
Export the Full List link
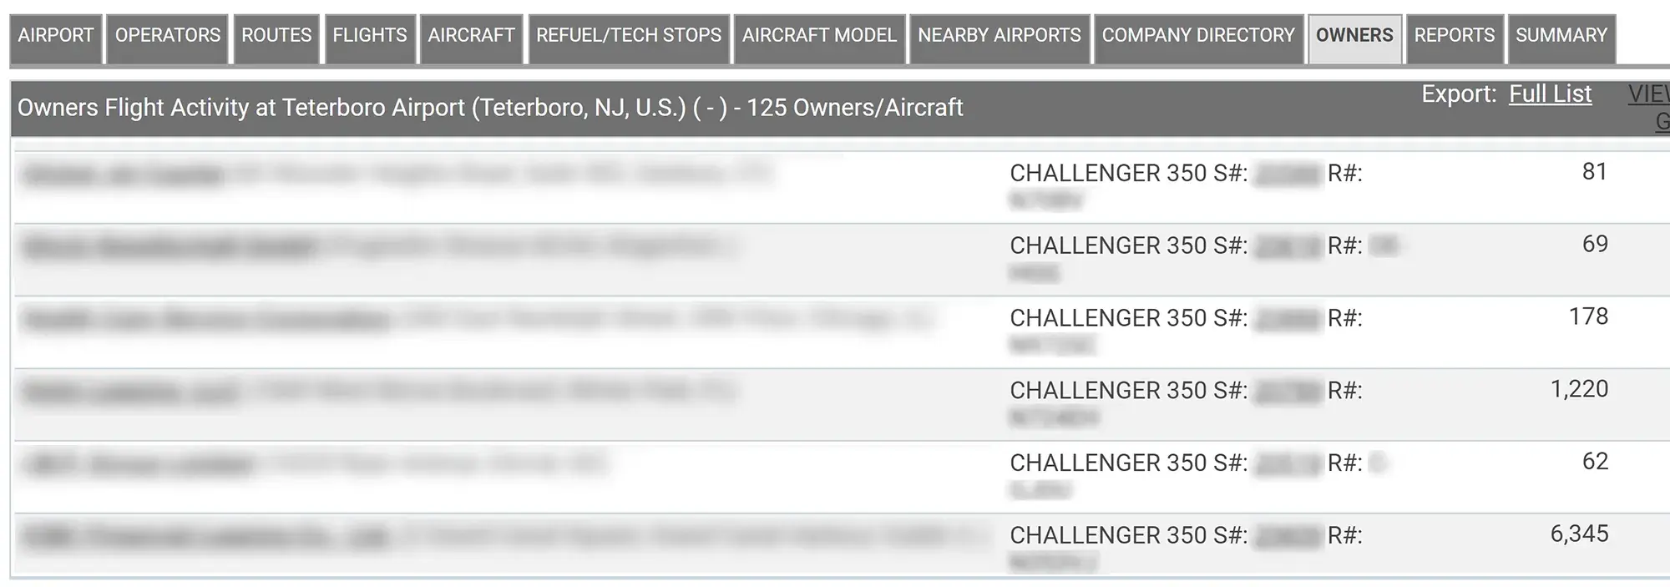click(x=1550, y=94)
